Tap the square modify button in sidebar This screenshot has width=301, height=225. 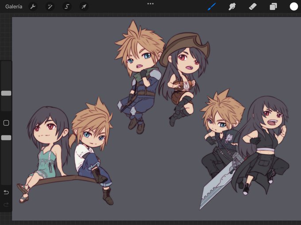pyautogui.click(x=6, y=123)
